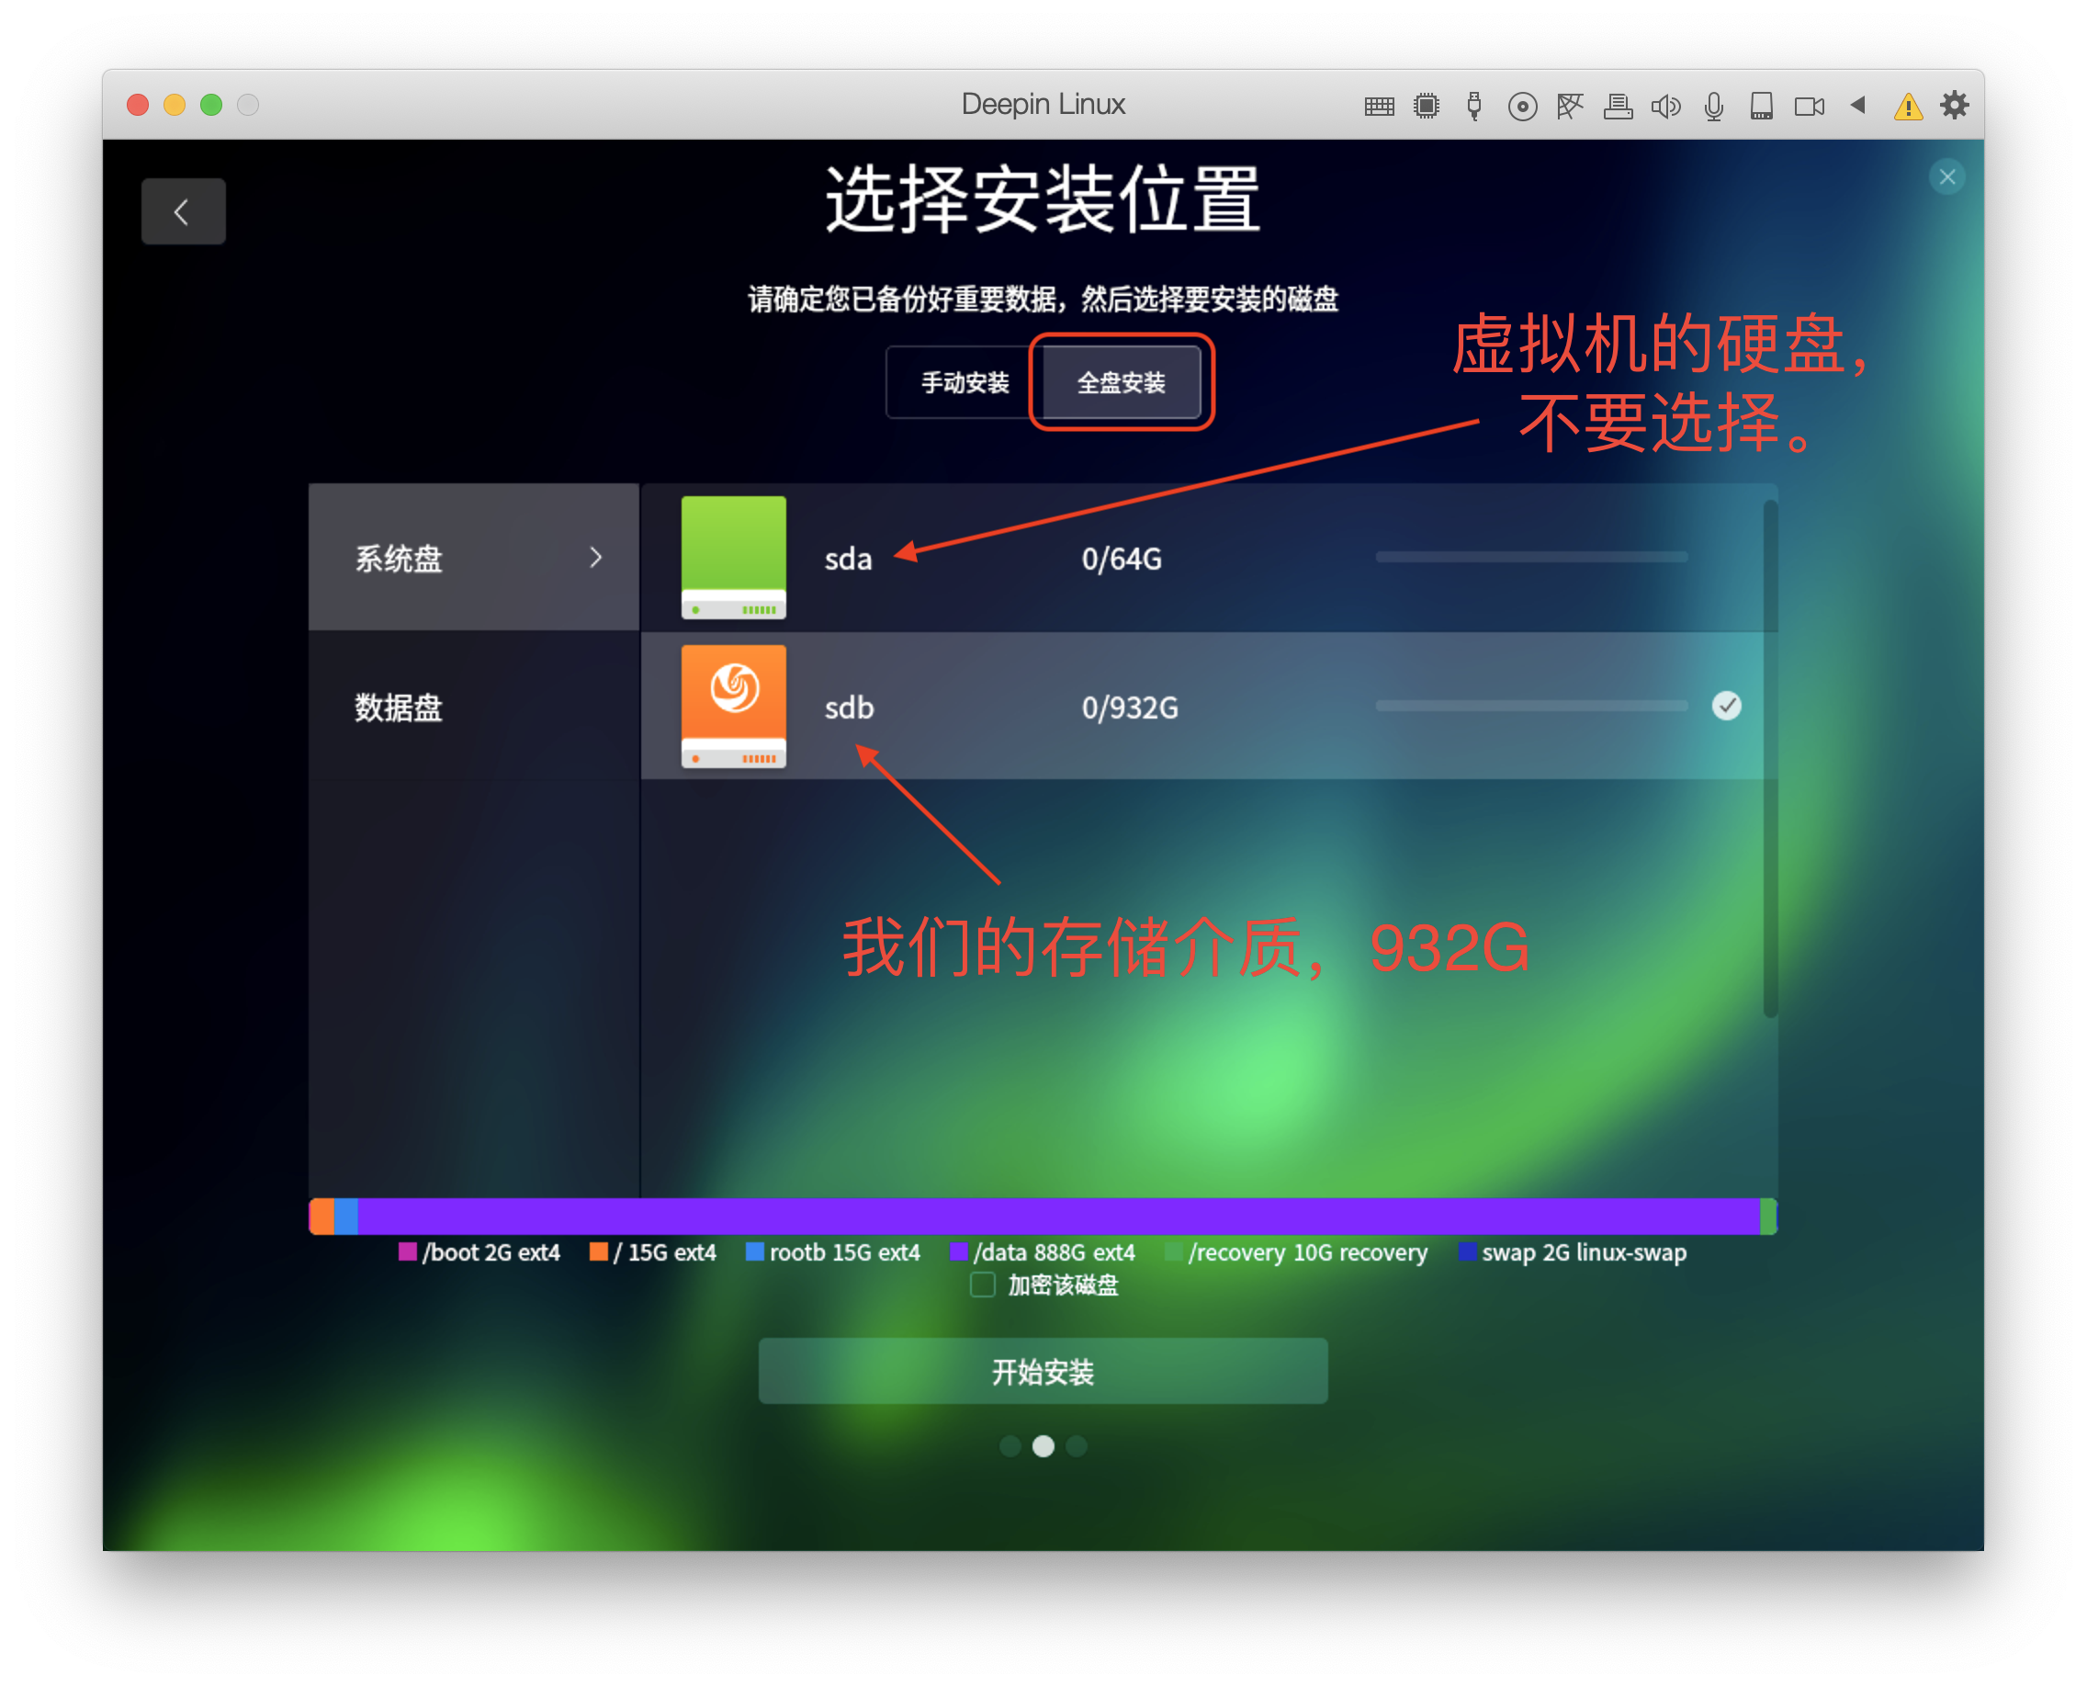This screenshot has width=2087, height=1687.
Task: Click the speaker sound icon in title bar
Action: [x=1665, y=106]
